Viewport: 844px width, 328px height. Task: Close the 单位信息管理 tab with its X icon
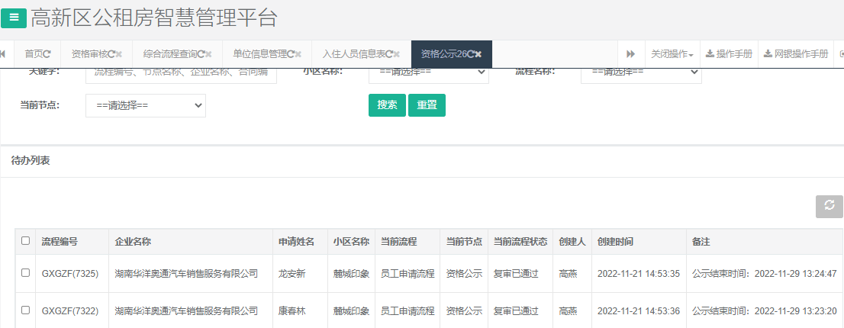pos(298,54)
